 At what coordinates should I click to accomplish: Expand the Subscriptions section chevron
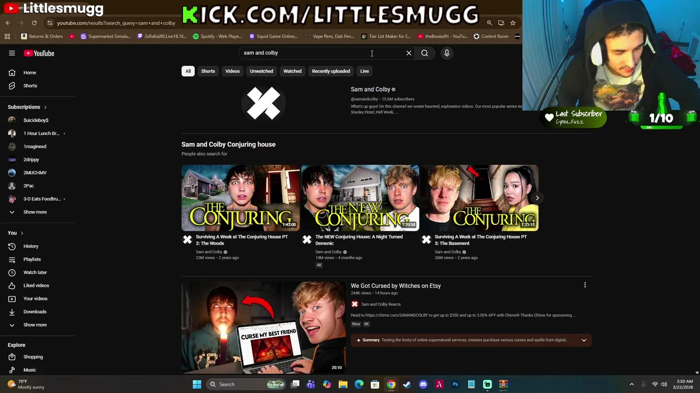coord(45,107)
